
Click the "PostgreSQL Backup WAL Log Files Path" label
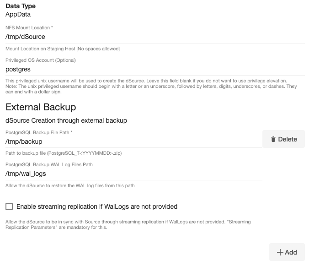coord(49,164)
